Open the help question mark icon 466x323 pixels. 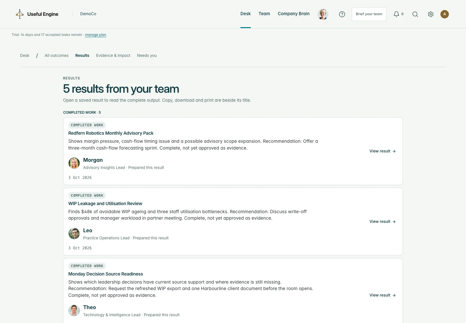click(x=342, y=14)
